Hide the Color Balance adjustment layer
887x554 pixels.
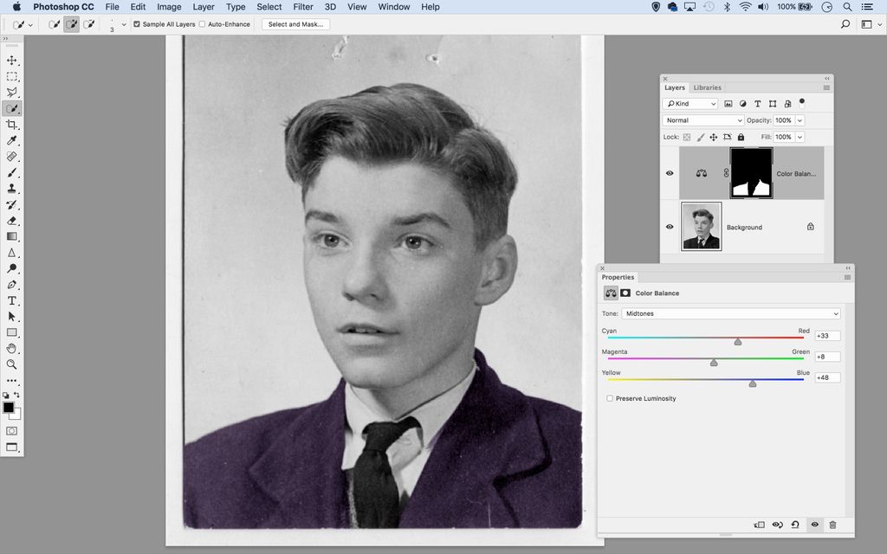tap(669, 173)
